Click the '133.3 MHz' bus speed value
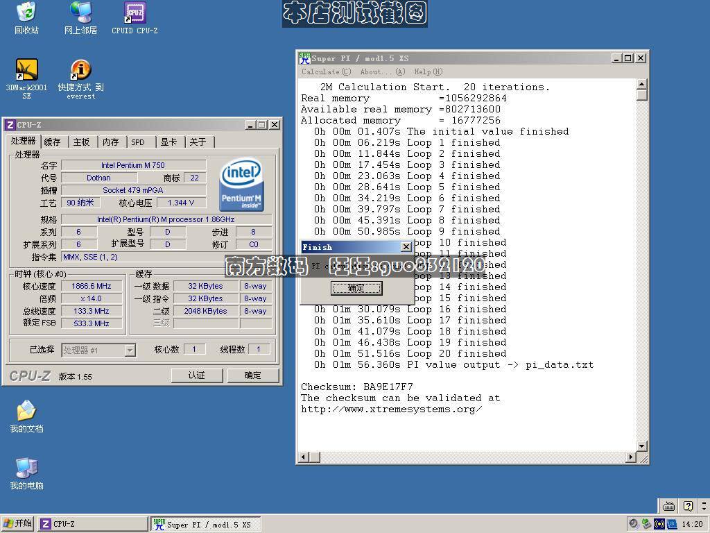This screenshot has width=710, height=533. point(91,311)
